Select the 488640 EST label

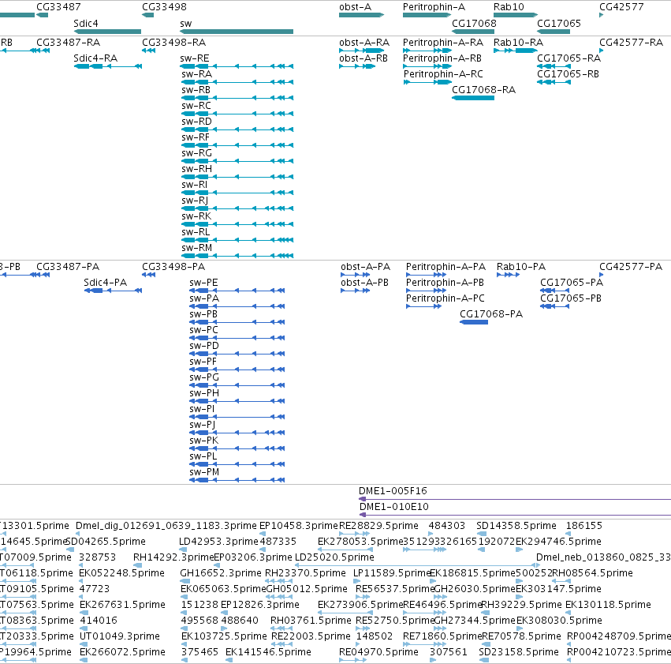240,621
